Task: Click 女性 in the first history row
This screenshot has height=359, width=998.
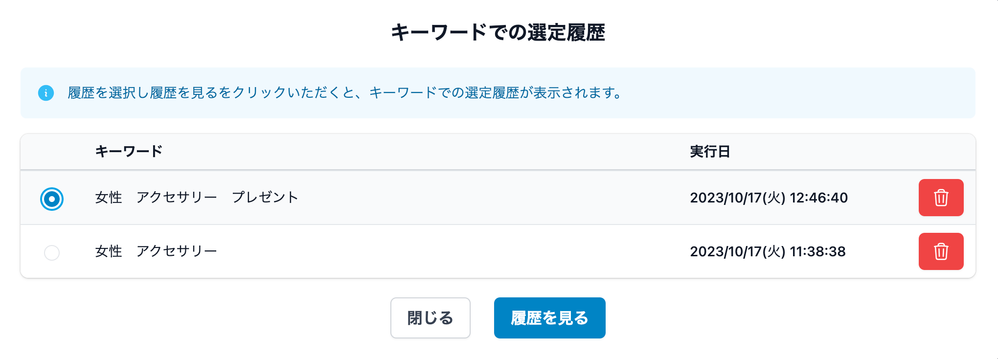Action: pos(109,198)
